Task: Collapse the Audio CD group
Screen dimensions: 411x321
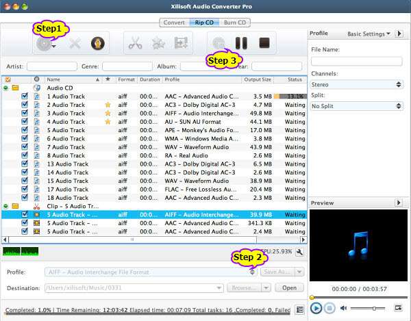Action: [x=5, y=88]
